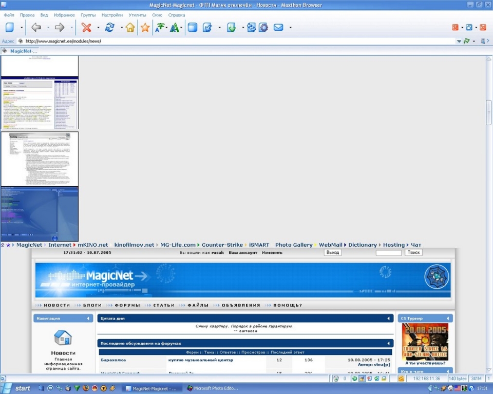Image resolution: width=493 pixels, height=394 pixels.
Task: Collapse the Навигация panel arrow
Action: [x=88, y=319]
